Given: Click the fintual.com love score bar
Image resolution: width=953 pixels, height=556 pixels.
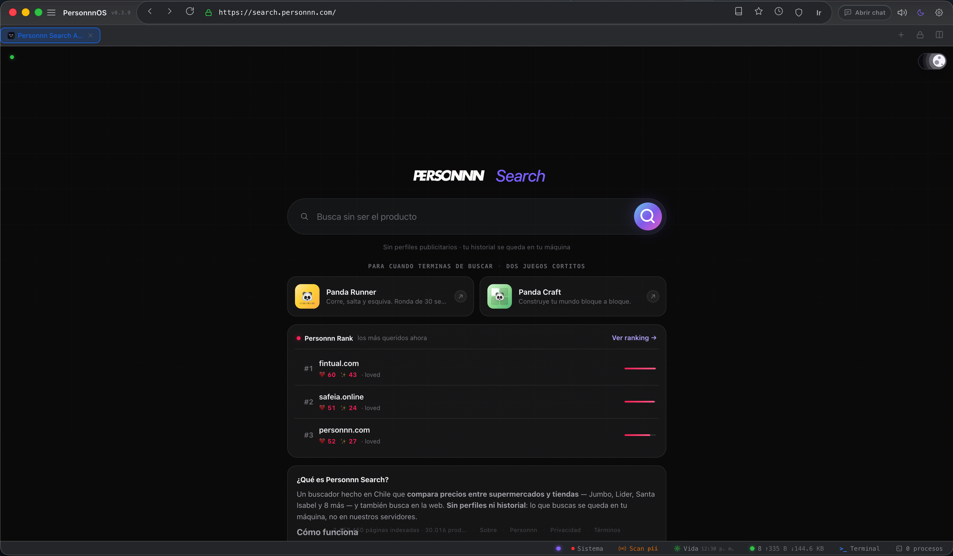Looking at the screenshot, I should (x=640, y=368).
